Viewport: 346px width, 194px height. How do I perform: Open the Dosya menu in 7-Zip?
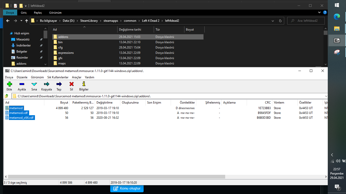9,77
